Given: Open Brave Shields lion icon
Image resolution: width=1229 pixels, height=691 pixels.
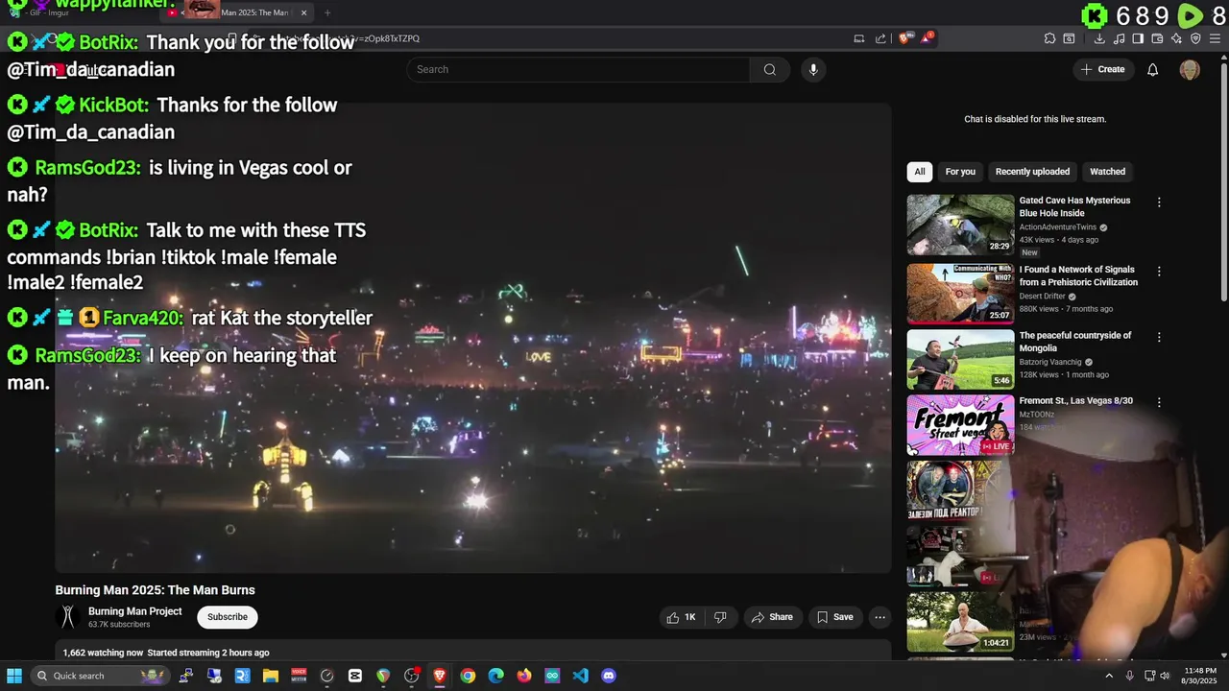Looking at the screenshot, I should click(x=904, y=38).
